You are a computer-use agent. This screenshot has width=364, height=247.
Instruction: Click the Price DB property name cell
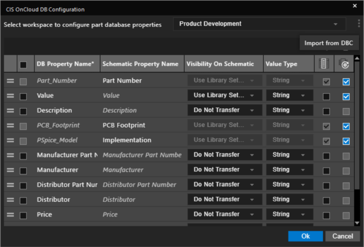[x=67, y=215]
